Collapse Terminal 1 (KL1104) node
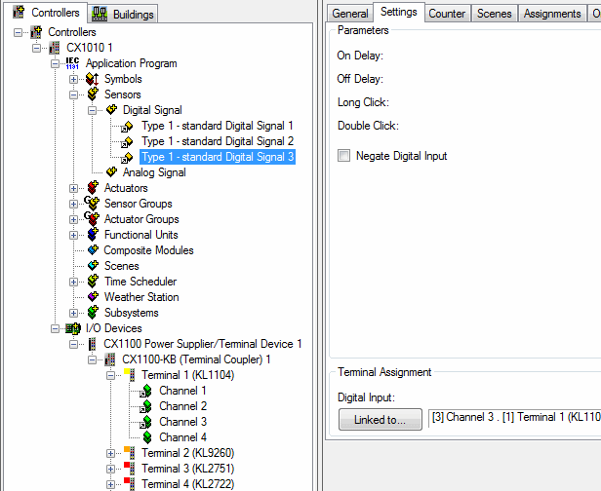Image resolution: width=601 pixels, height=491 pixels. point(110,375)
